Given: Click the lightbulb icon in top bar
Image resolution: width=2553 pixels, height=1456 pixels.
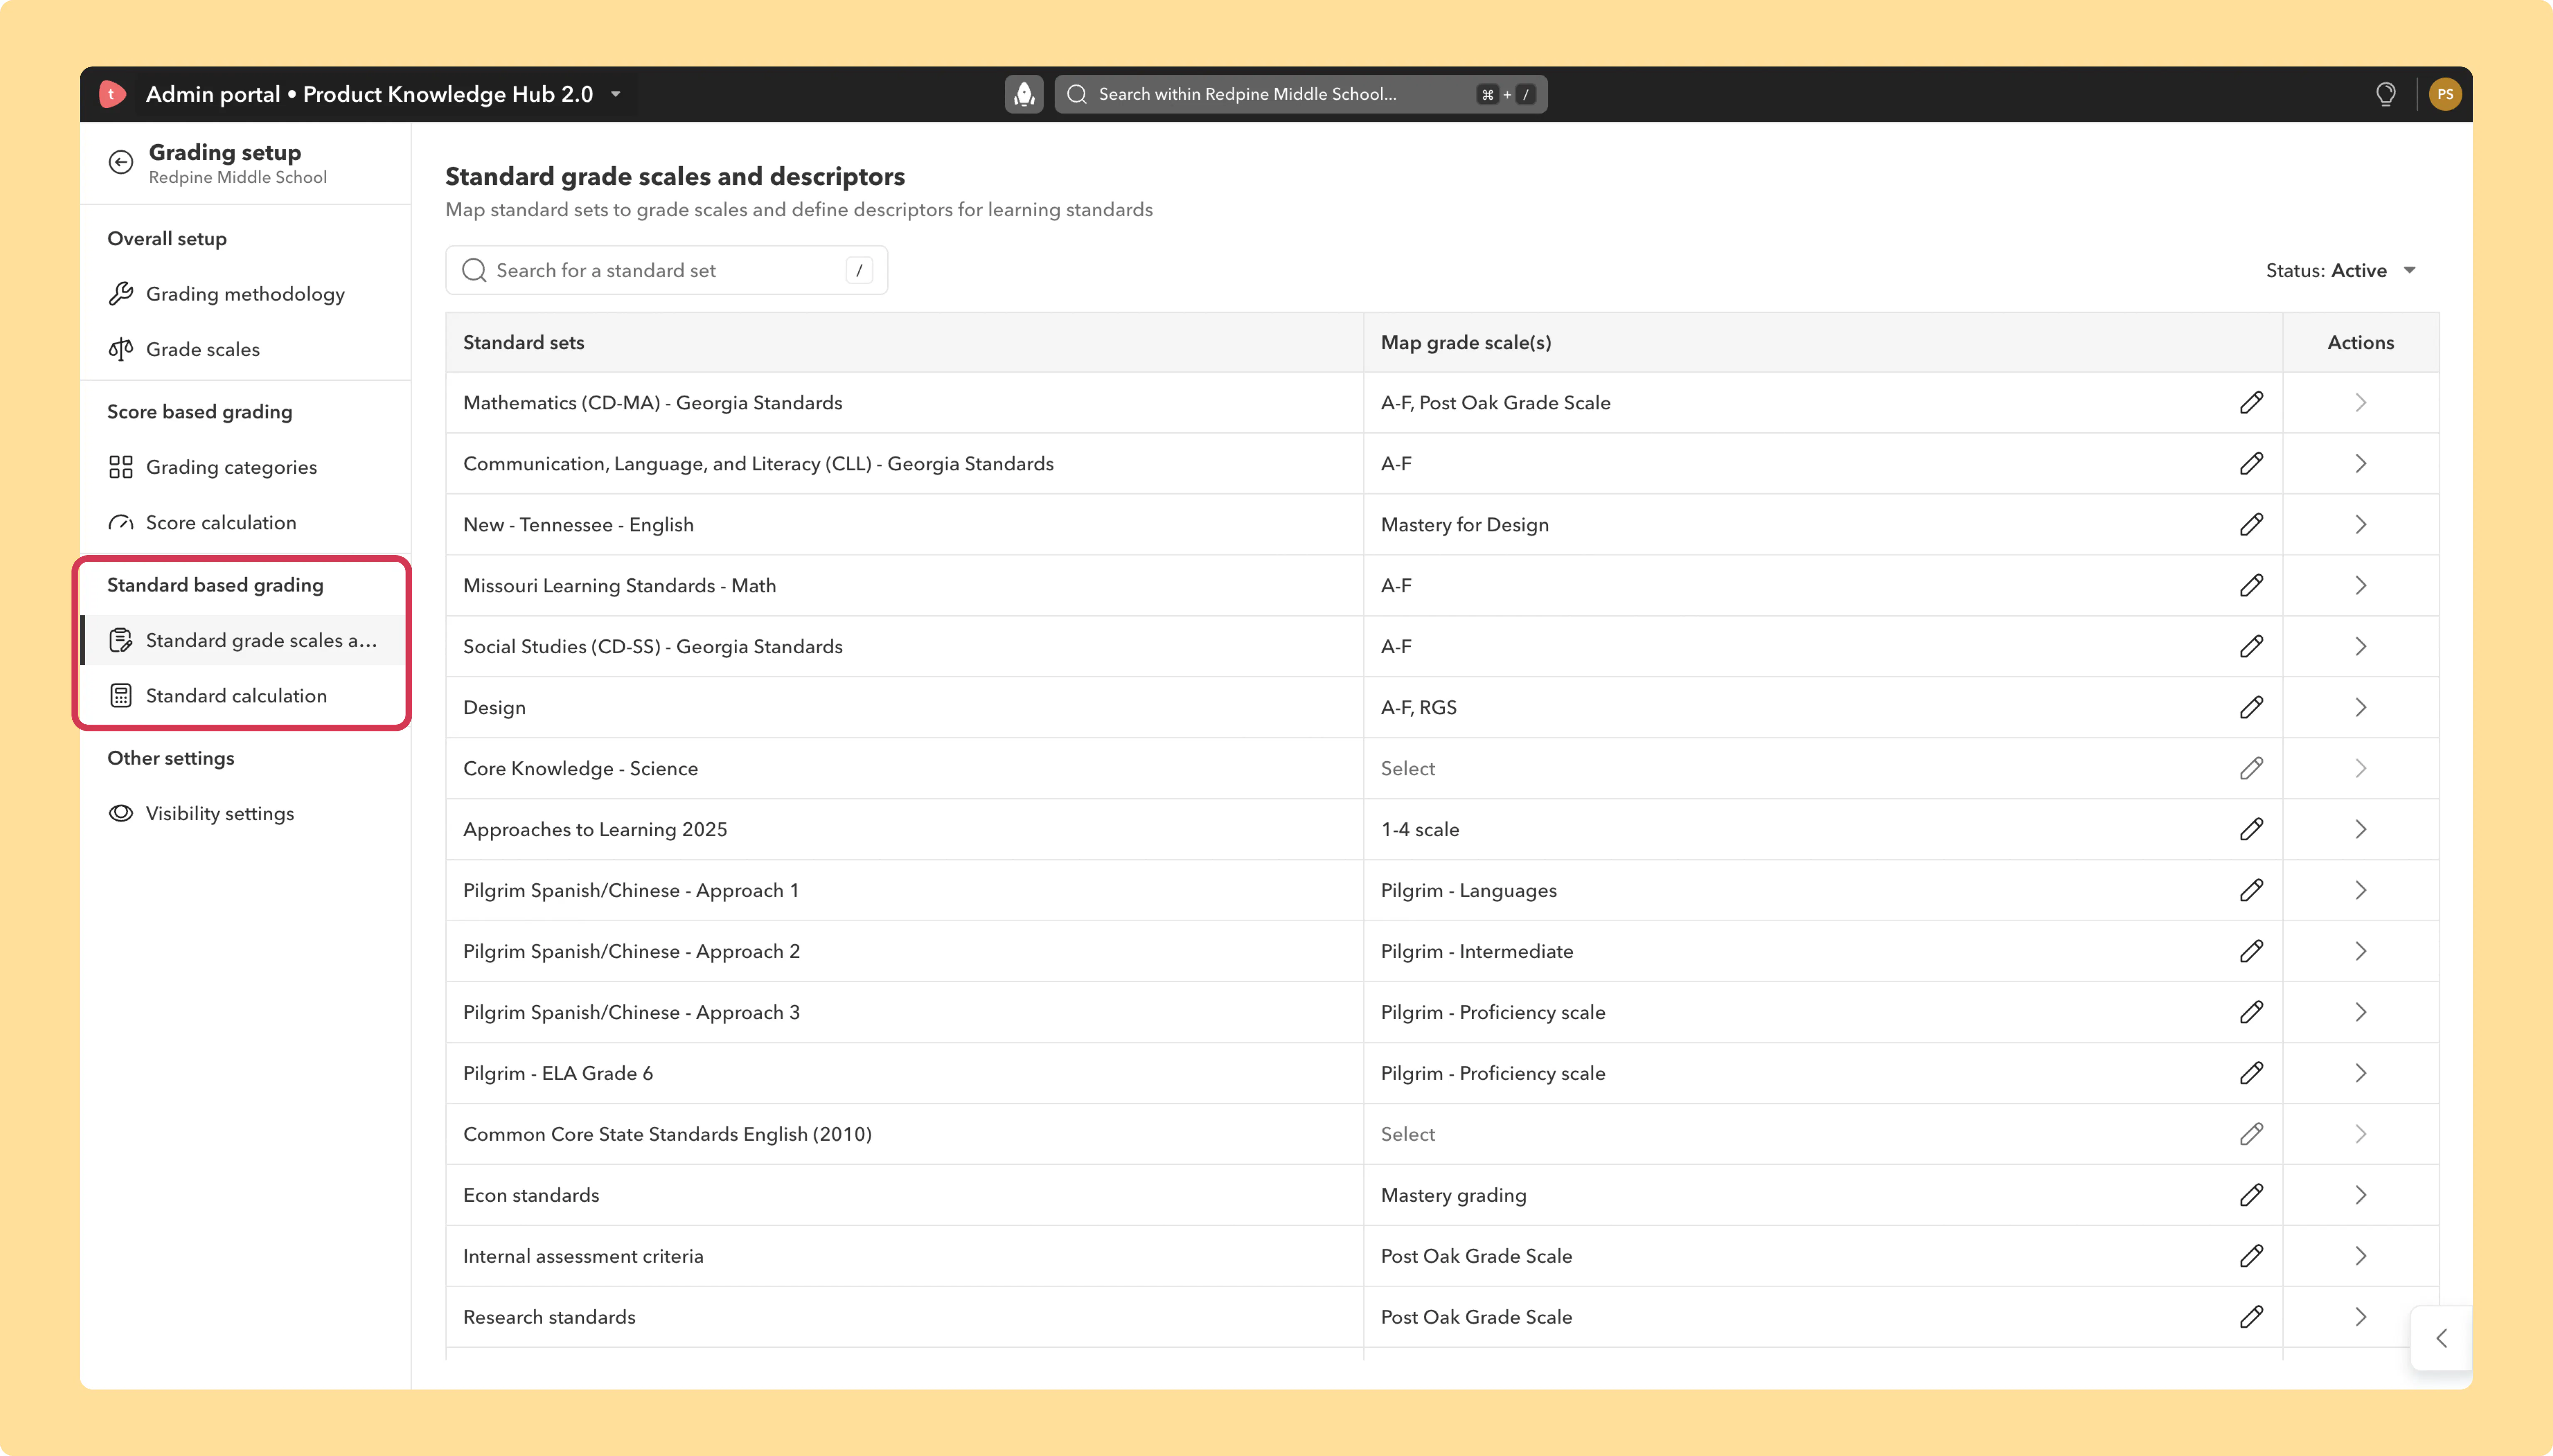Looking at the screenshot, I should pos(2386,94).
